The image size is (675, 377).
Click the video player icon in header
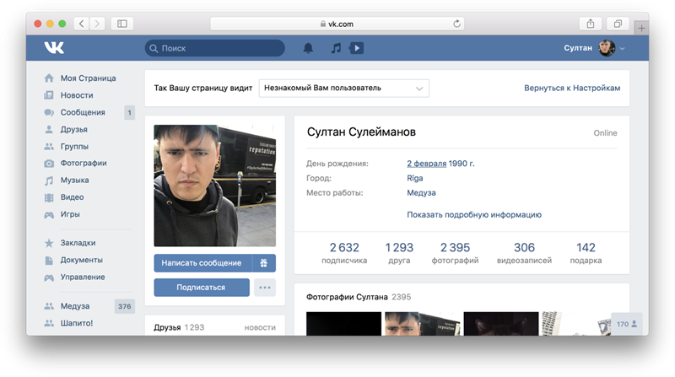point(356,48)
